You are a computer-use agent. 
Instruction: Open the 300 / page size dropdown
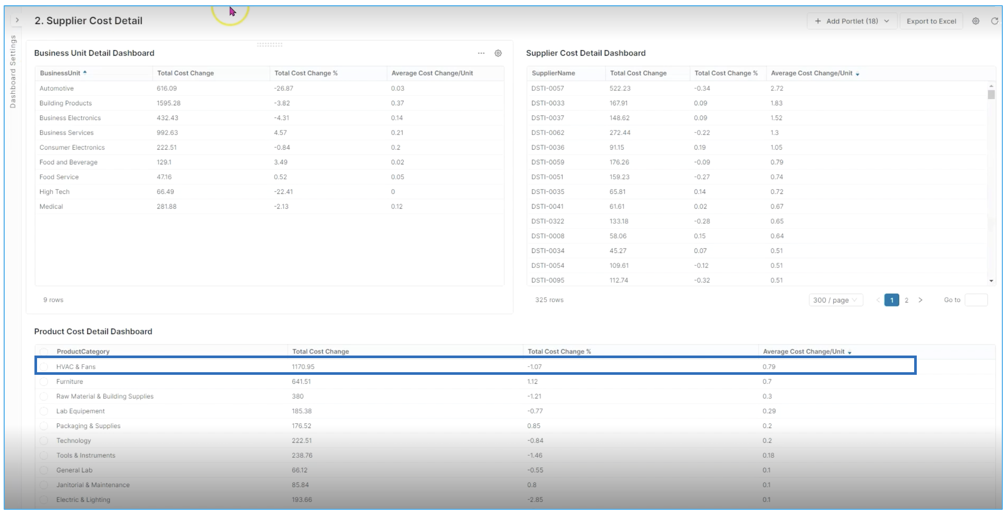click(835, 300)
